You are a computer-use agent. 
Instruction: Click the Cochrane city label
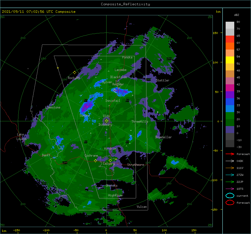point(91,156)
